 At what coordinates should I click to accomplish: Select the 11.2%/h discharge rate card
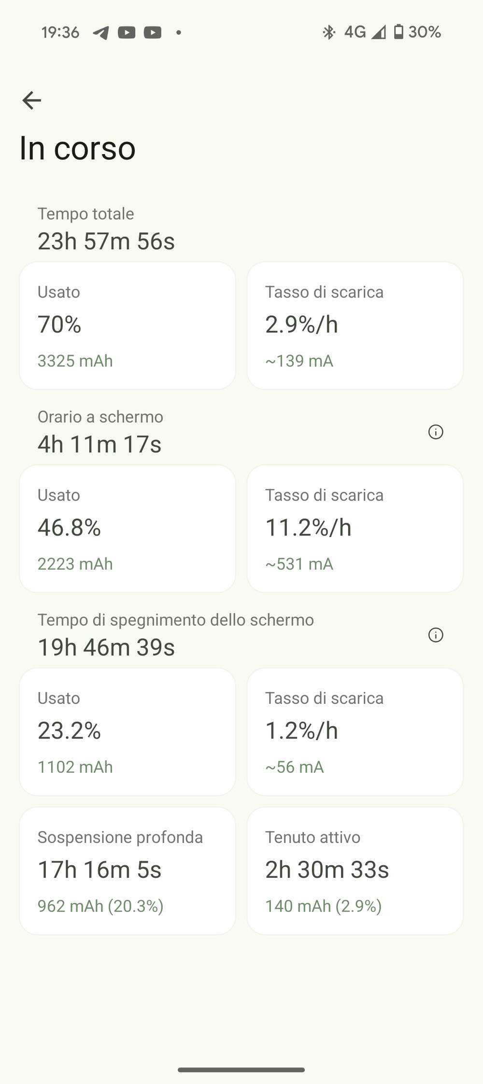pos(355,528)
